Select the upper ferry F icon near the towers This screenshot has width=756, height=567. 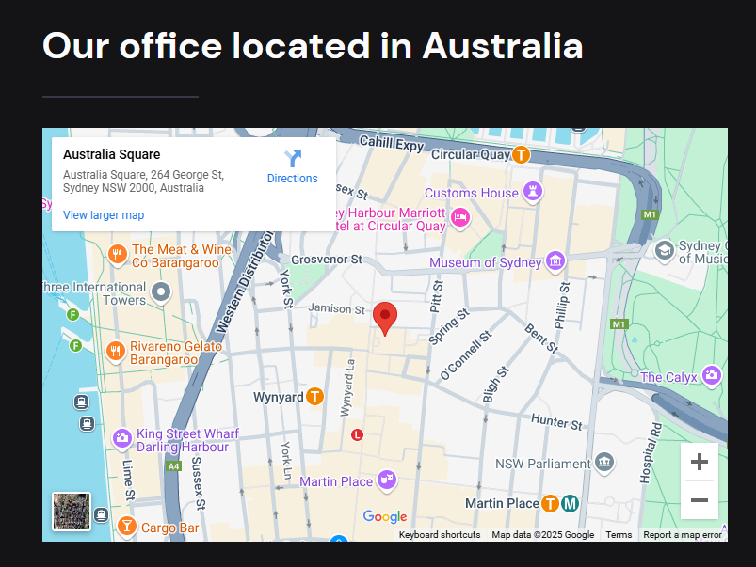(72, 315)
